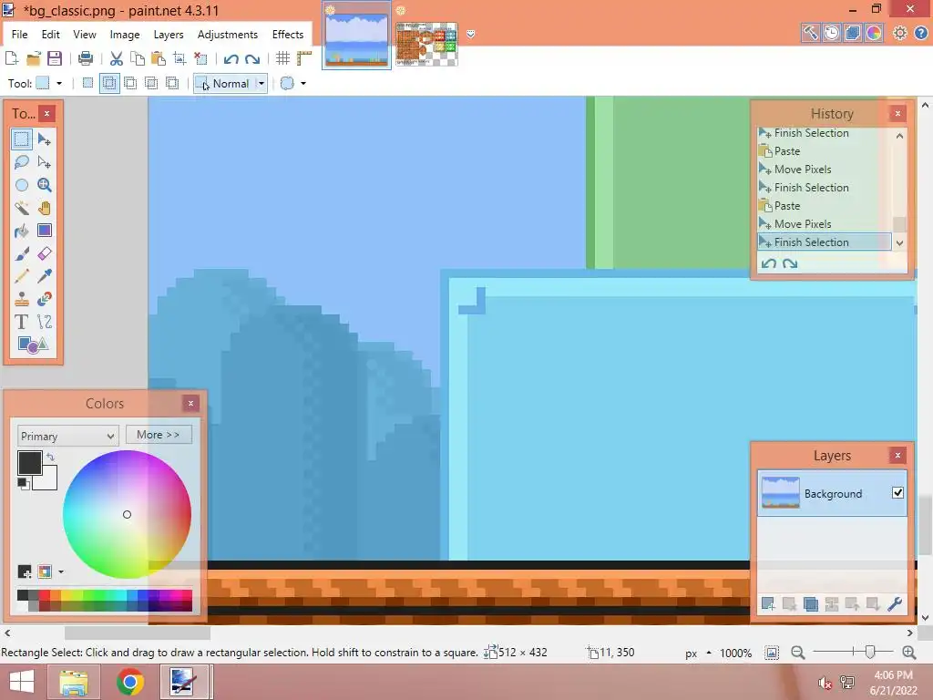Select the Shapes tool
The width and height of the screenshot is (933, 700).
pos(33,345)
